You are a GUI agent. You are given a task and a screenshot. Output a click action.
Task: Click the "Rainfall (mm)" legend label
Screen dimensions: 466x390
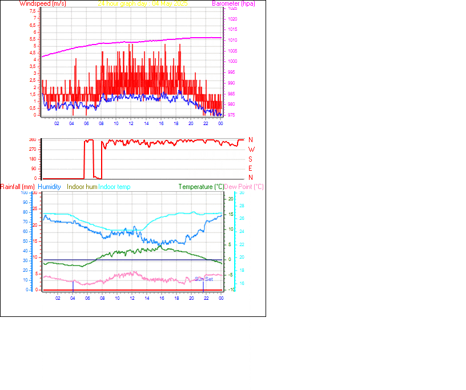click(x=18, y=187)
